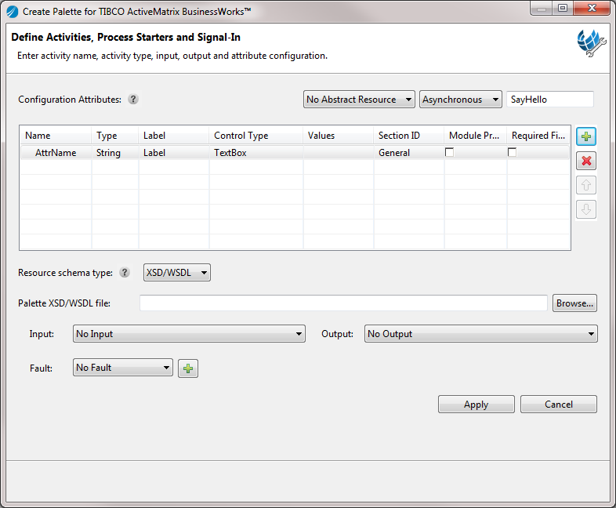
Task: Open the XSD/WSDL resource schema type dropdown
Action: (177, 273)
